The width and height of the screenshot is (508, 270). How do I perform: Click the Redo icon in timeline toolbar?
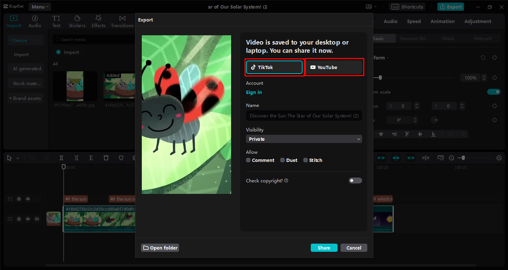click(46, 158)
